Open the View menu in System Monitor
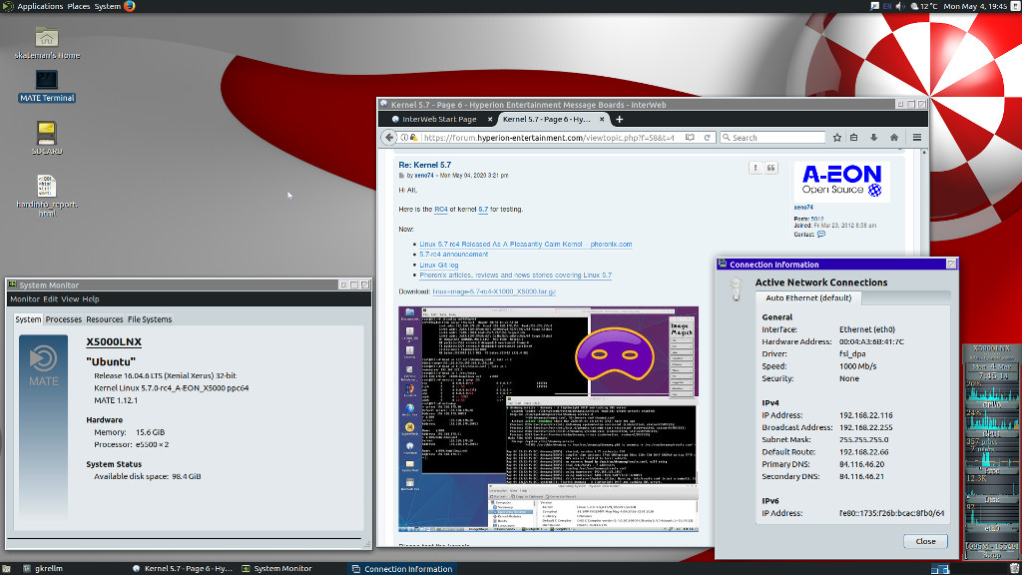1022x575 pixels. coord(70,299)
